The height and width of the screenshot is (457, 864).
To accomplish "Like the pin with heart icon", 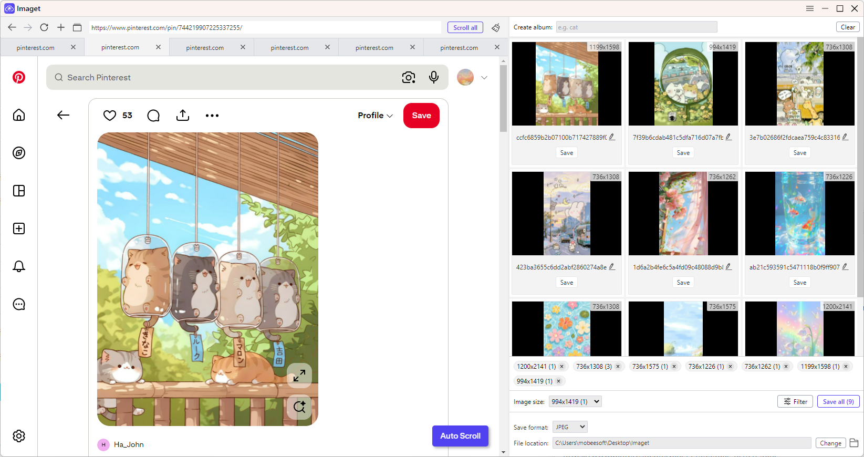I will coord(110,116).
